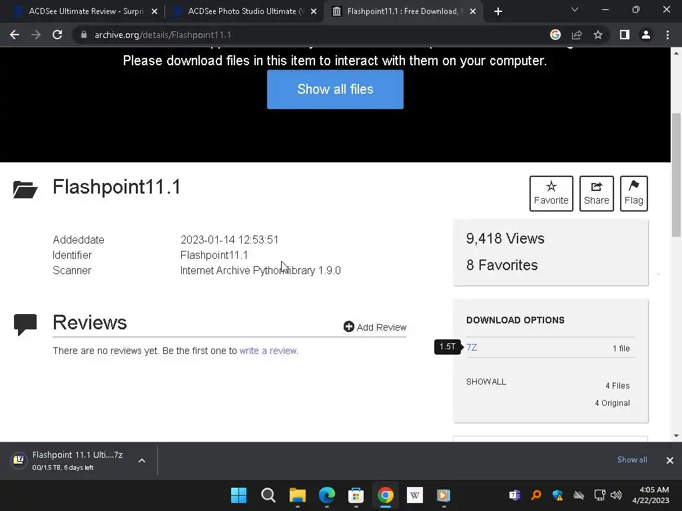
Task: Favorite this item with the star button
Action: (551, 194)
